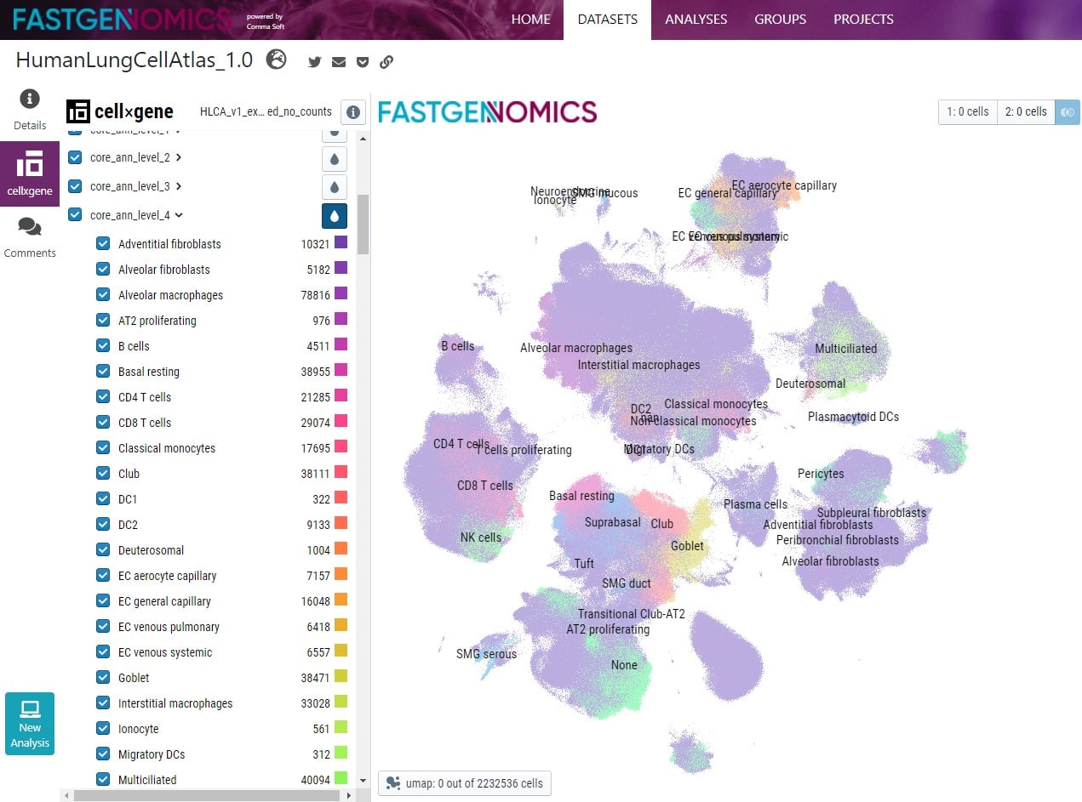1082x802 pixels.
Task: Uncheck Alveolar macrophages checkbox
Action: [103, 295]
